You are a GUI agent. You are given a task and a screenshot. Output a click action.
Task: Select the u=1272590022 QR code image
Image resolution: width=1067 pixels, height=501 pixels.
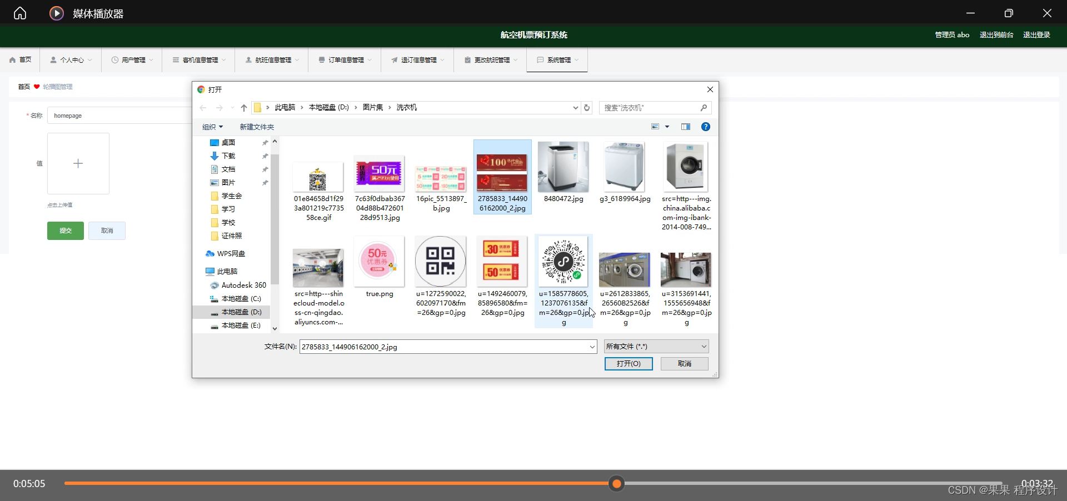[x=441, y=261]
